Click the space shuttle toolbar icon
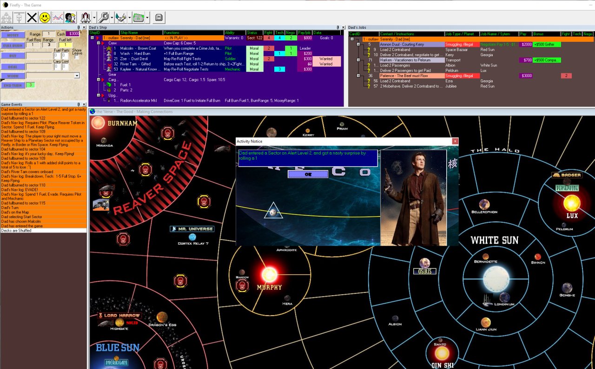This screenshot has height=369, width=595. pyautogui.click(x=86, y=18)
